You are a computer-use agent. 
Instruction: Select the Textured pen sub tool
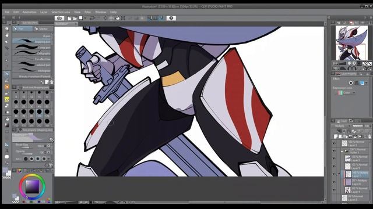tap(31, 64)
